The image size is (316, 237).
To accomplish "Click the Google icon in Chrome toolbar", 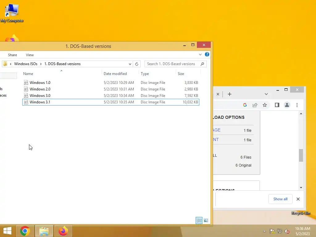I will 245,105.
